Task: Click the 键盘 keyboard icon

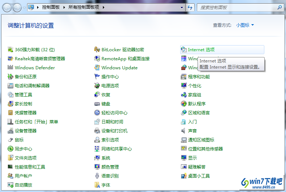Action: (97, 104)
